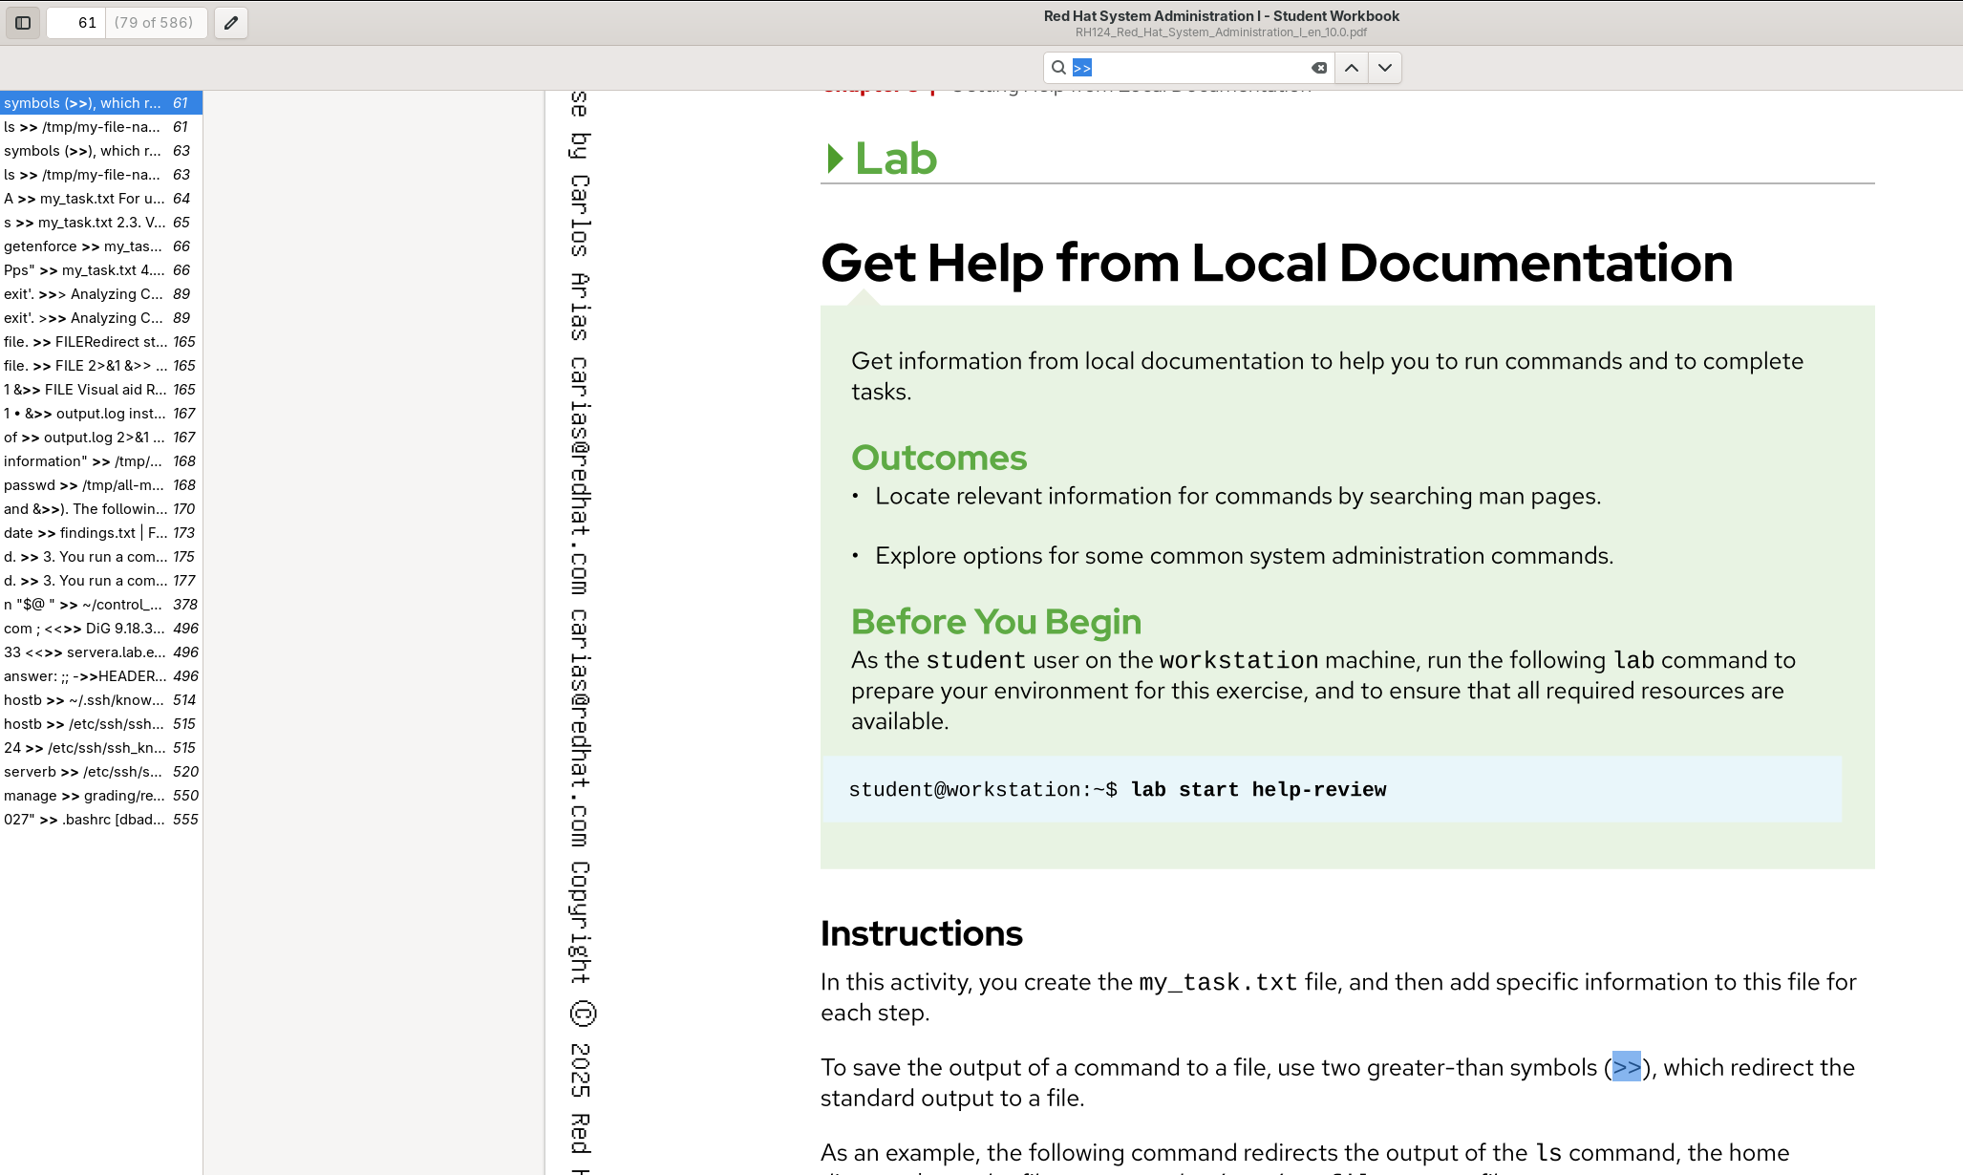The height and width of the screenshot is (1175, 1963).
Task: Select result '027" >> .bashrc' page 555
Action: tap(100, 820)
